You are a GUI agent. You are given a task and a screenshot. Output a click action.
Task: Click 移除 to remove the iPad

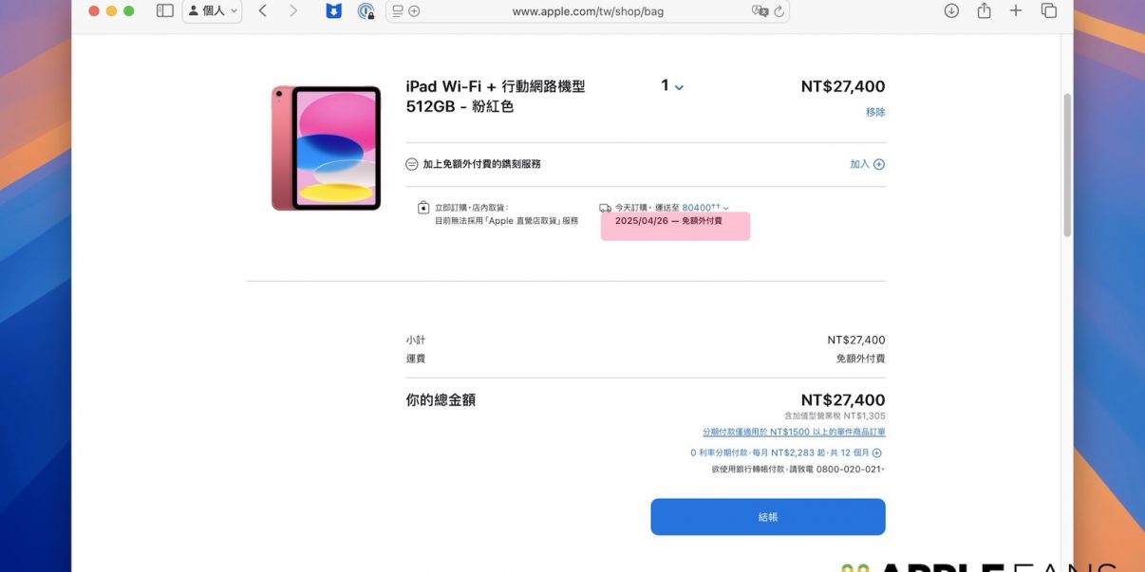click(x=874, y=112)
